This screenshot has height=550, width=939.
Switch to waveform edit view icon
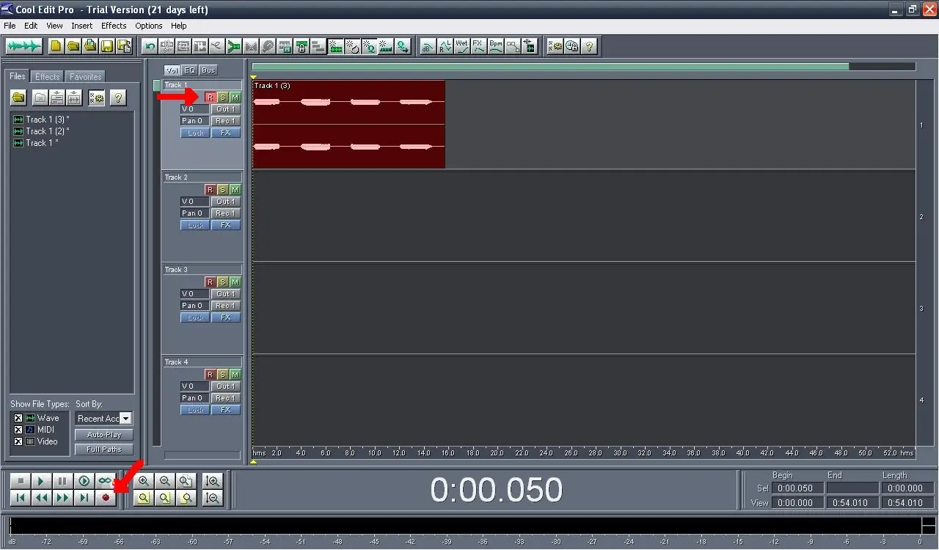click(24, 46)
